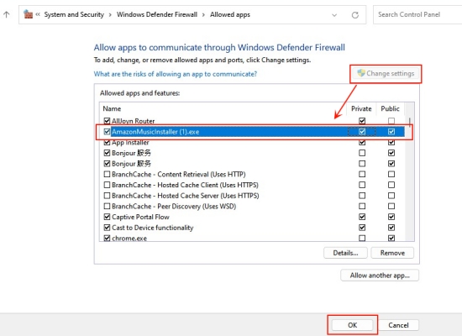Click the Public column header
This screenshot has height=336, width=462.
(390, 108)
